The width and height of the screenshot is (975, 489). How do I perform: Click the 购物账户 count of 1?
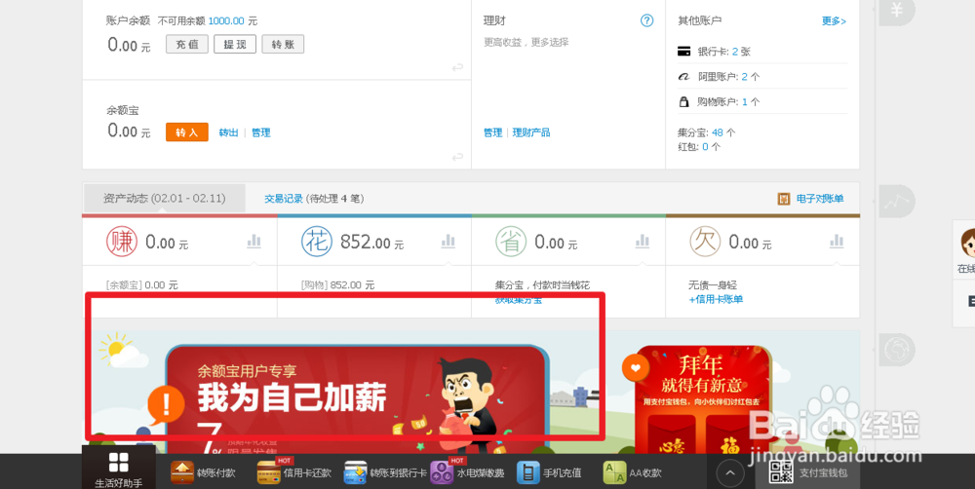[x=745, y=101]
